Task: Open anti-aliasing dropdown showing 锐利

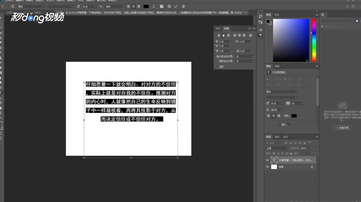Action: pos(114,7)
